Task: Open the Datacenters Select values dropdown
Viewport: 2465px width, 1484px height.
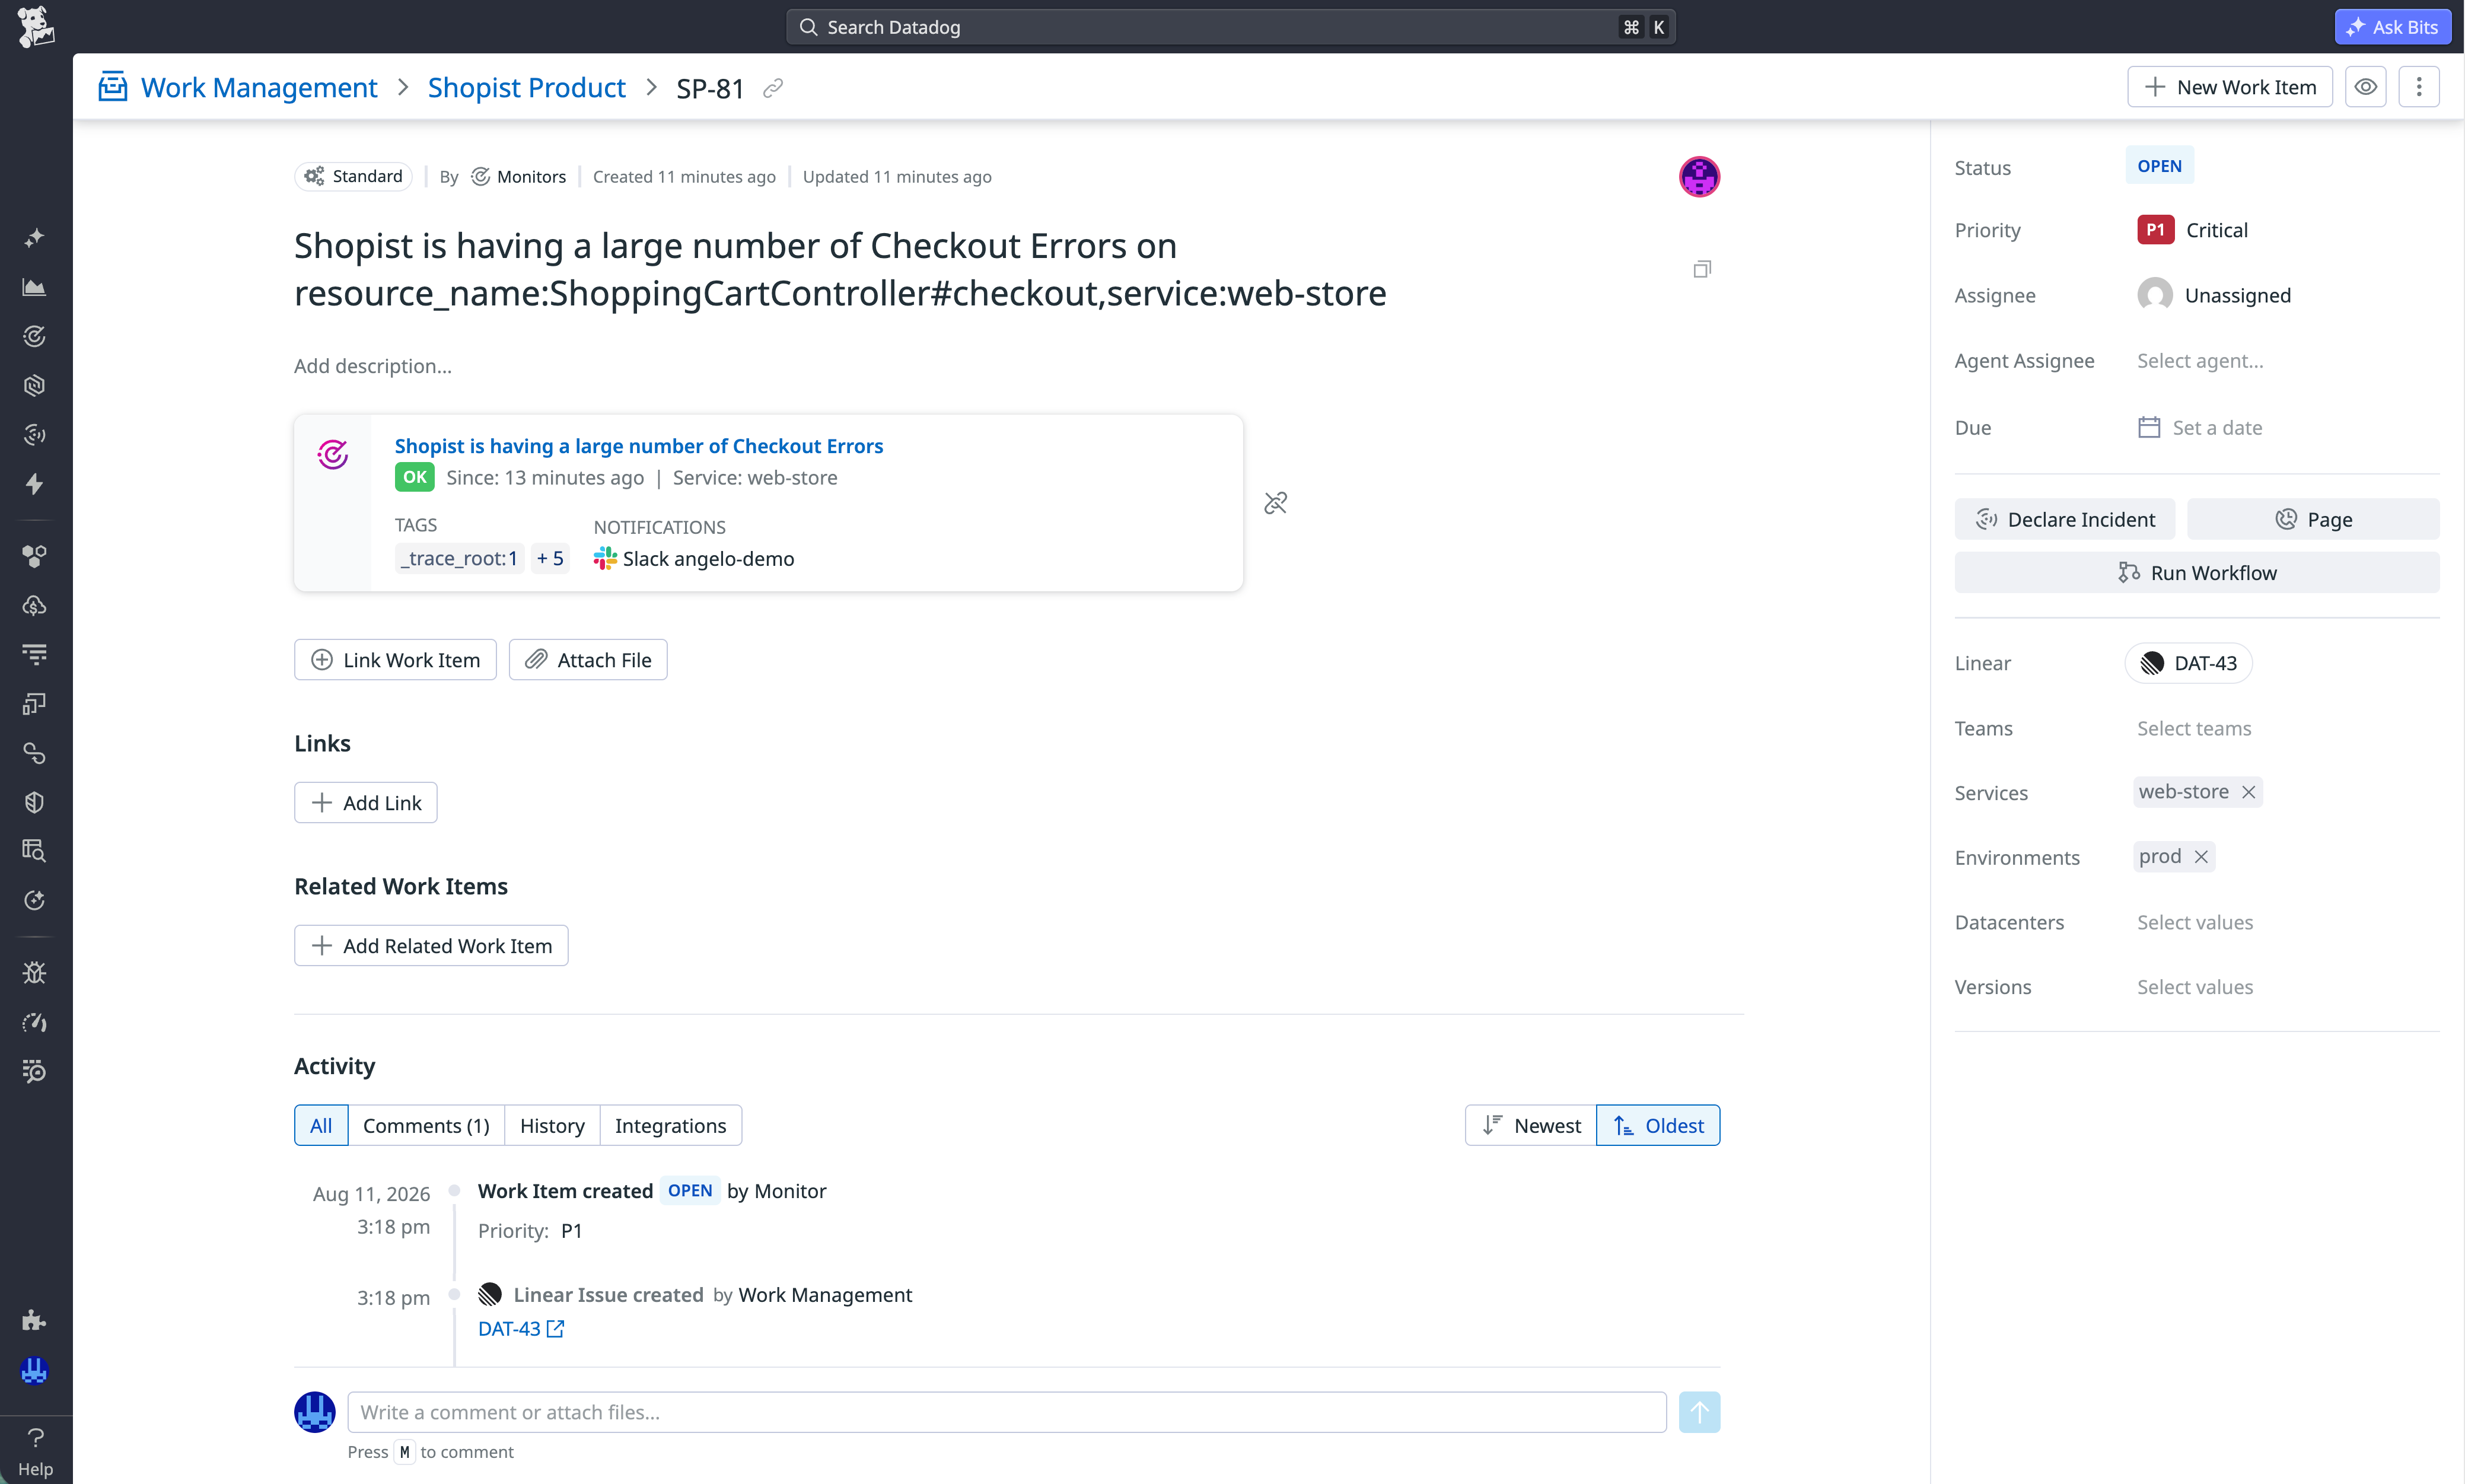Action: coord(2195,922)
